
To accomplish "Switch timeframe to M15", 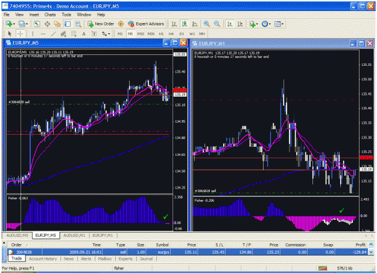I will 141,34.
